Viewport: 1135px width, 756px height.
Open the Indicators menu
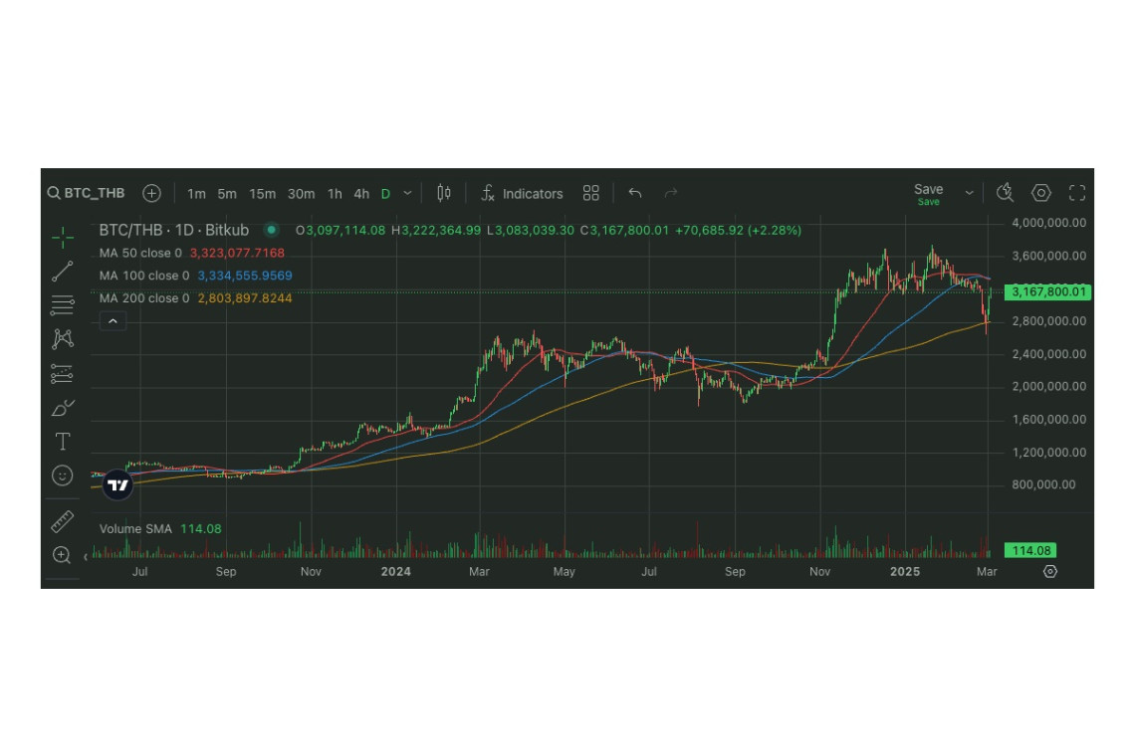(x=522, y=194)
